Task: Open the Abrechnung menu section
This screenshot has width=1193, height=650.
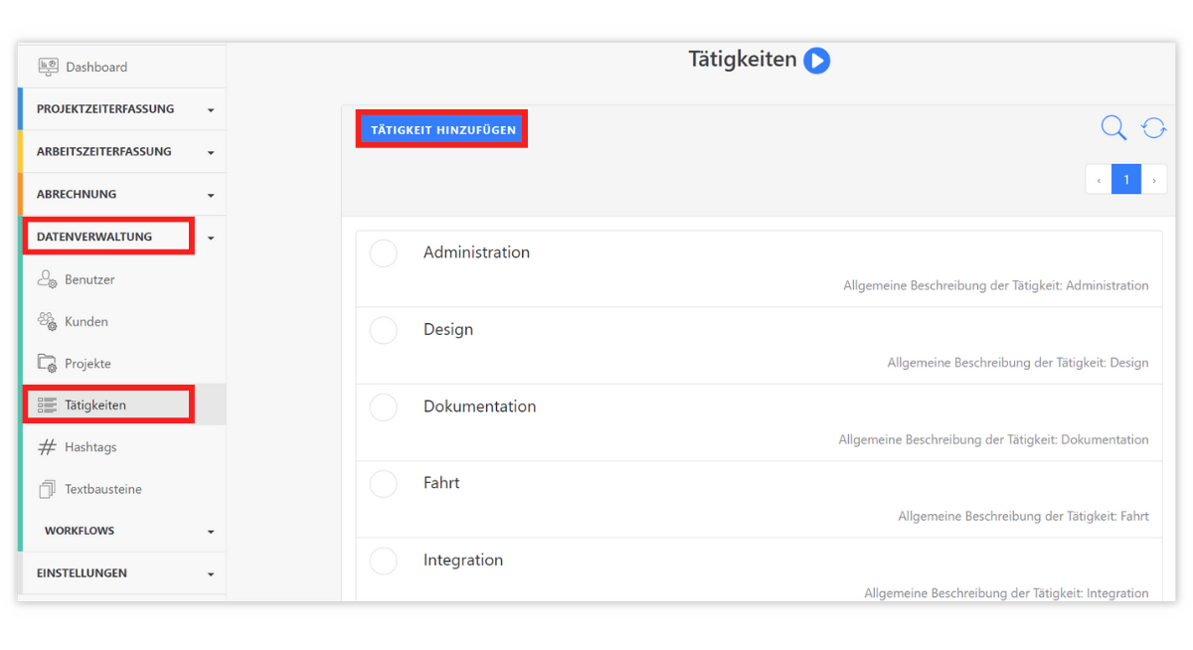Action: pos(77,194)
